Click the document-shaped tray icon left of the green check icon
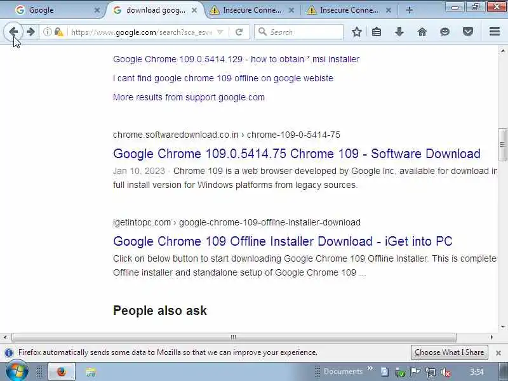Viewport: 508px width, 381px height. [x=385, y=372]
